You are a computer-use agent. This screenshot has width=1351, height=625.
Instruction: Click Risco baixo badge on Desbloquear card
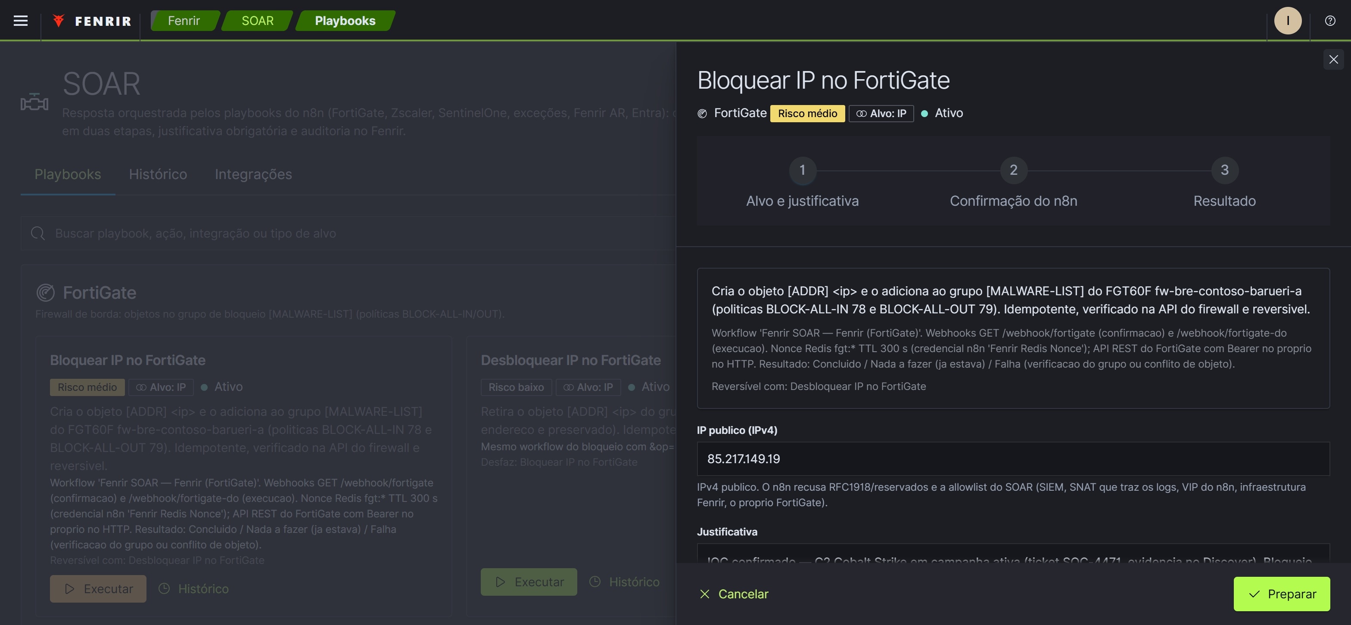point(516,387)
